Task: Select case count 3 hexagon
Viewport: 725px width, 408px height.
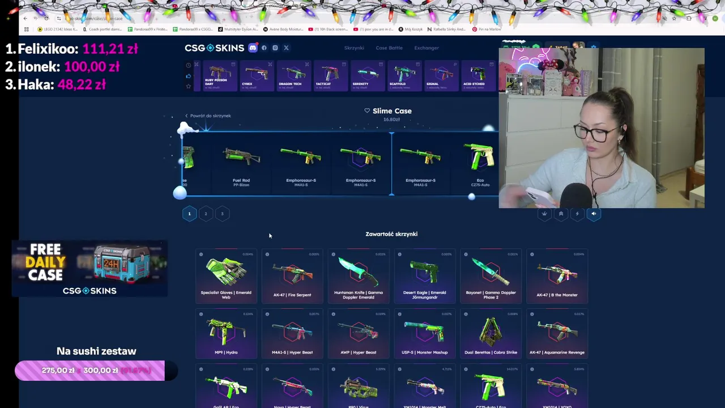Action: 222,214
